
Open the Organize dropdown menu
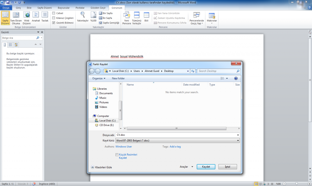pyautogui.click(x=99, y=78)
